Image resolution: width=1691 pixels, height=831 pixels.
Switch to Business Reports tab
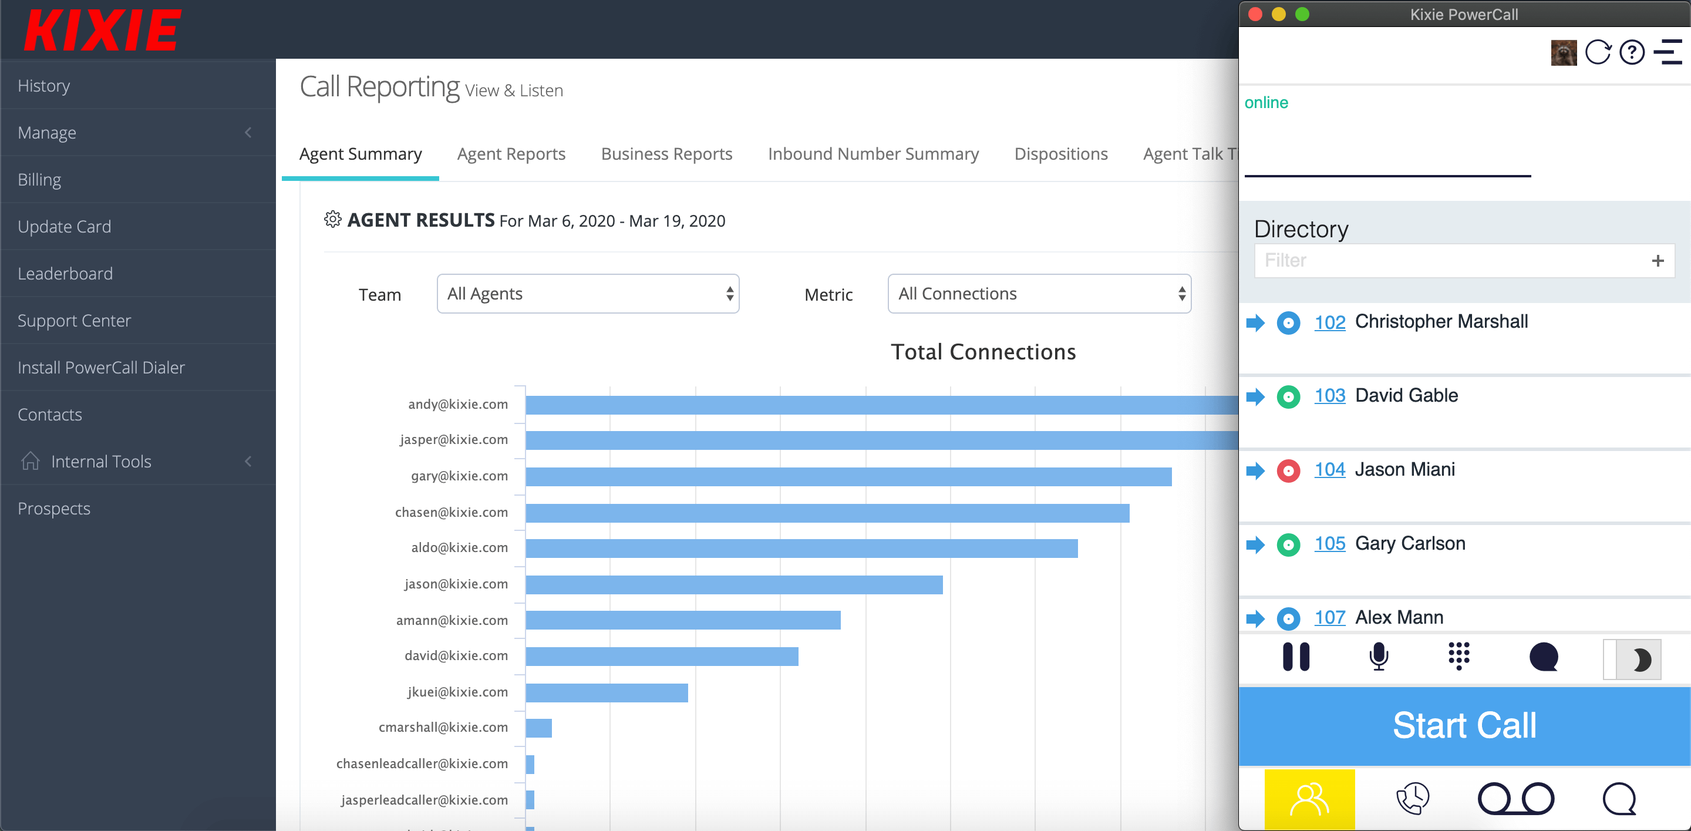[666, 154]
